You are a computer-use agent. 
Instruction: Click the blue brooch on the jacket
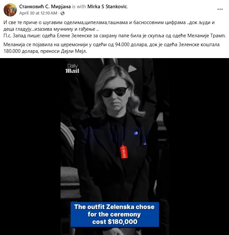point(136,133)
